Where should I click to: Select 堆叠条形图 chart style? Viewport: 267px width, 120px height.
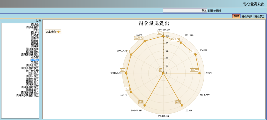click(32, 27)
